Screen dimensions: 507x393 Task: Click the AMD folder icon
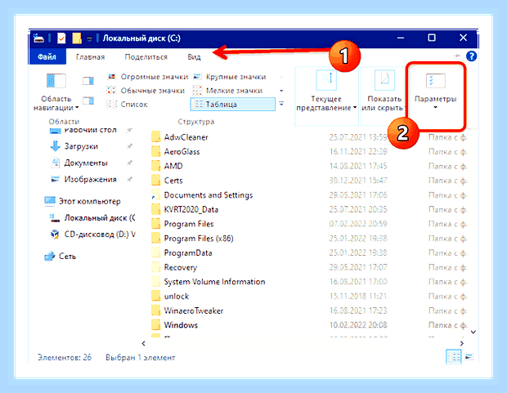point(156,166)
